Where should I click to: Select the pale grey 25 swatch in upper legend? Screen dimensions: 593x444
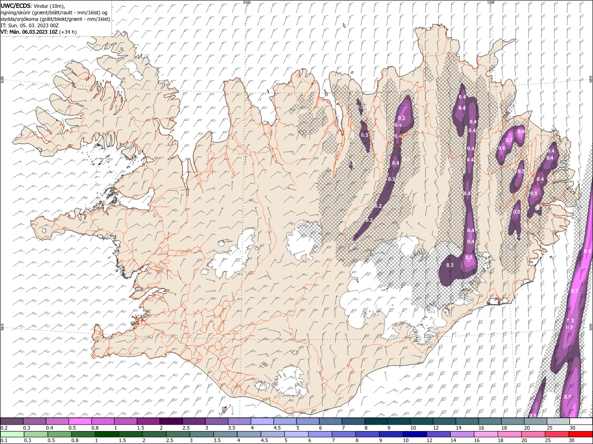(x=558, y=421)
